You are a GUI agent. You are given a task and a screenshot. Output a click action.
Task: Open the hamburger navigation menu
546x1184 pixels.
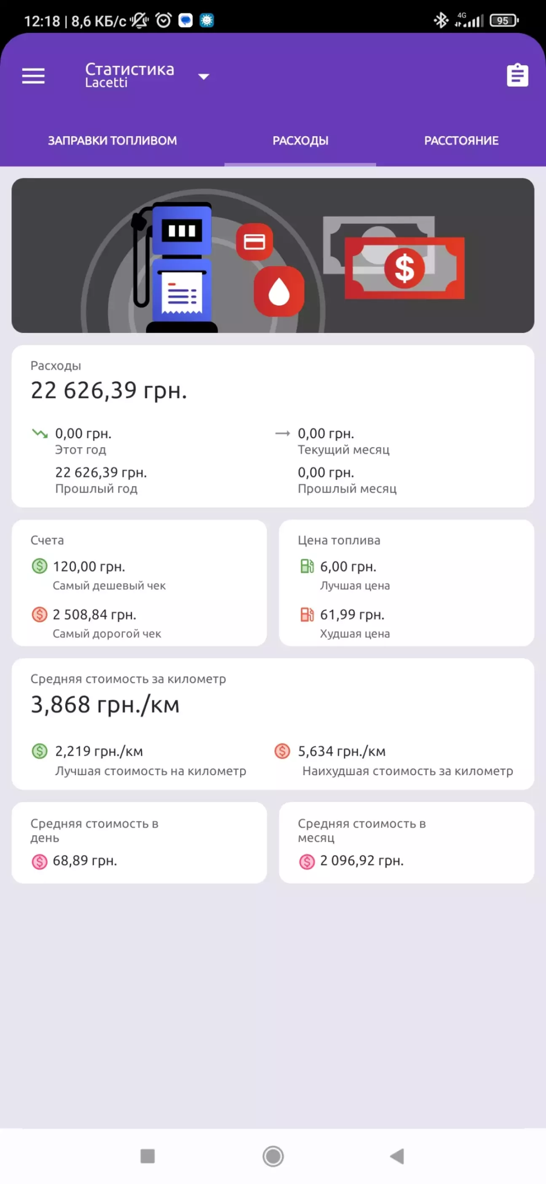[x=33, y=76]
